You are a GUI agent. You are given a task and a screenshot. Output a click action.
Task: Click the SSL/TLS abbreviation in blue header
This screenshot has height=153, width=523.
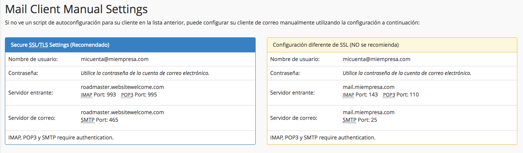[x=39, y=45]
